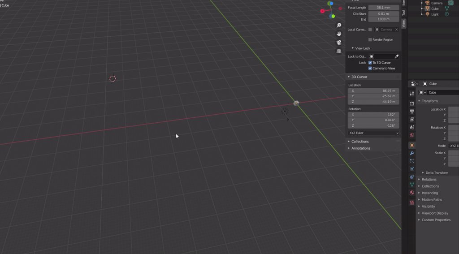This screenshot has height=254, width=459.
Task: Click 3D Cursor Rotation X 152° field
Action: click(373, 114)
